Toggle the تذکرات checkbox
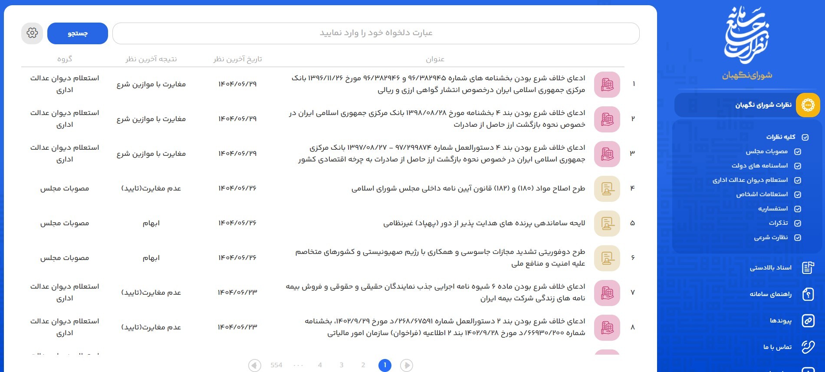 (x=797, y=223)
